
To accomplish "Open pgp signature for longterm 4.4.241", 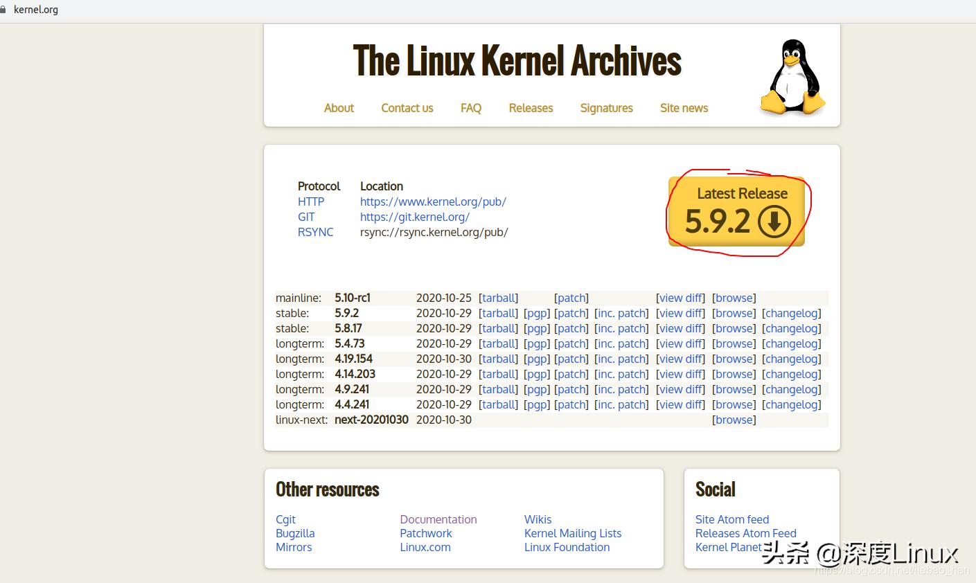I will click(537, 404).
